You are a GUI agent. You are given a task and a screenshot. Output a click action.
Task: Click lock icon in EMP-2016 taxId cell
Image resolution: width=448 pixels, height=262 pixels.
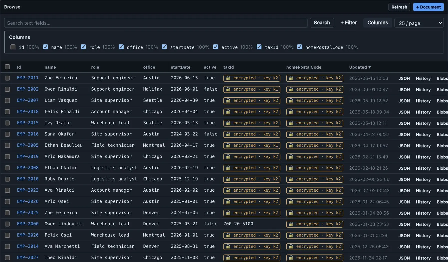click(228, 134)
